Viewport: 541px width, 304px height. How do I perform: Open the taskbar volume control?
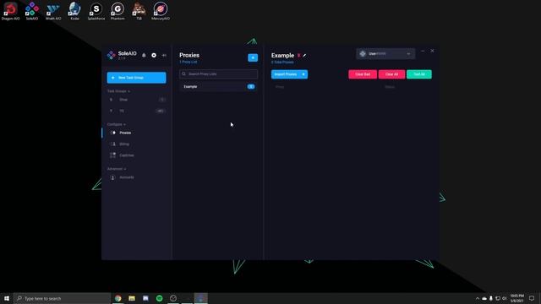(x=504, y=298)
